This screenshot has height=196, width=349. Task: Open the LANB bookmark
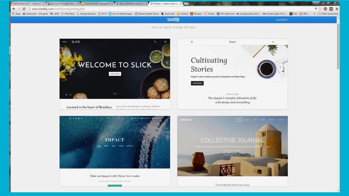(55, 14)
